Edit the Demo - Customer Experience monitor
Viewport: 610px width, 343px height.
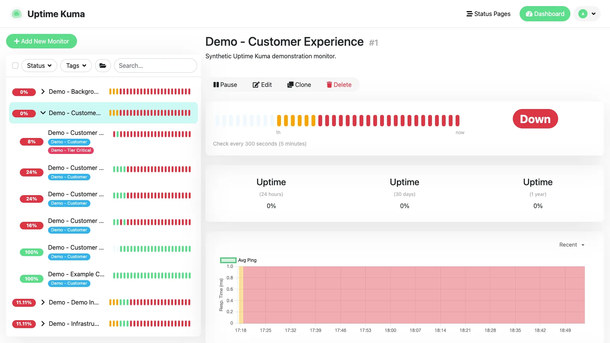pos(262,85)
